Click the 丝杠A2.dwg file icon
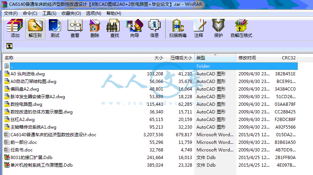Viewport: 313px width, 175px height. tap(7, 120)
